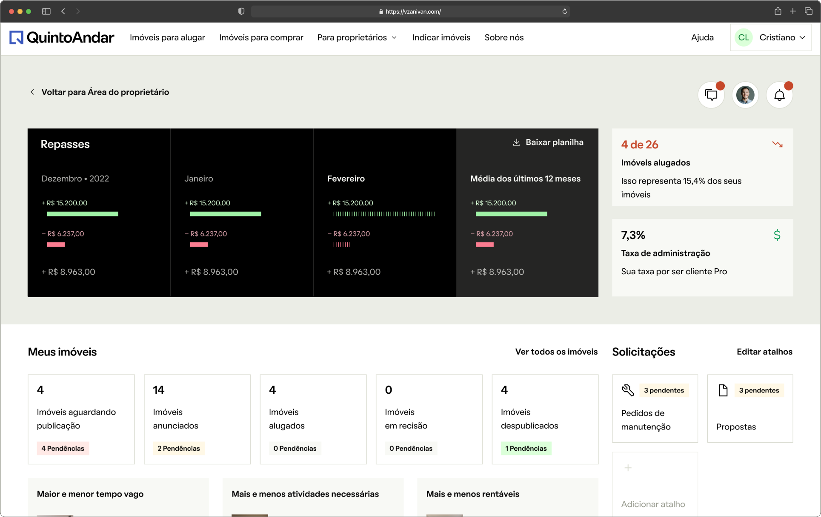Viewport: 821px width, 517px height.
Task: Click the 1 Pendências green badge
Action: pos(526,448)
